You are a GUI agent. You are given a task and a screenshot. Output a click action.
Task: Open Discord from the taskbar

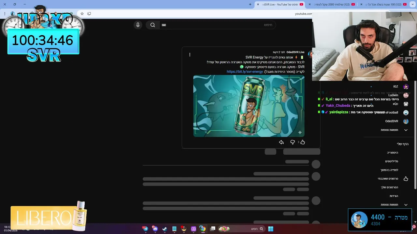click(155, 229)
